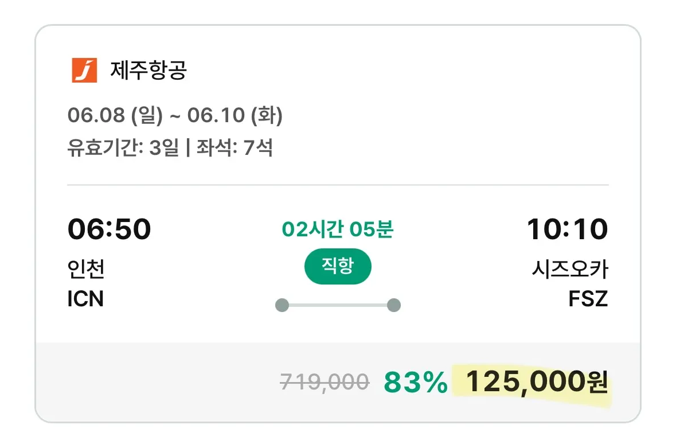The image size is (676, 448).
Task: Click the left route origin dot
Action: [x=282, y=305]
